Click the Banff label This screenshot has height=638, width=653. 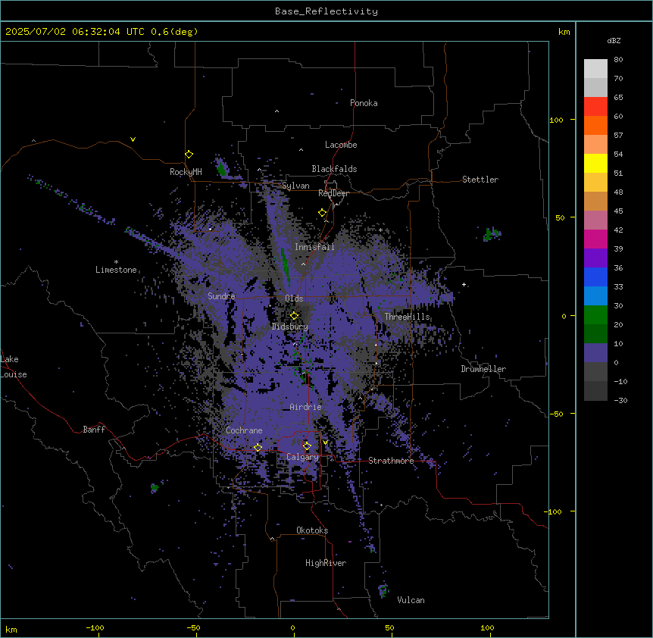pos(94,430)
